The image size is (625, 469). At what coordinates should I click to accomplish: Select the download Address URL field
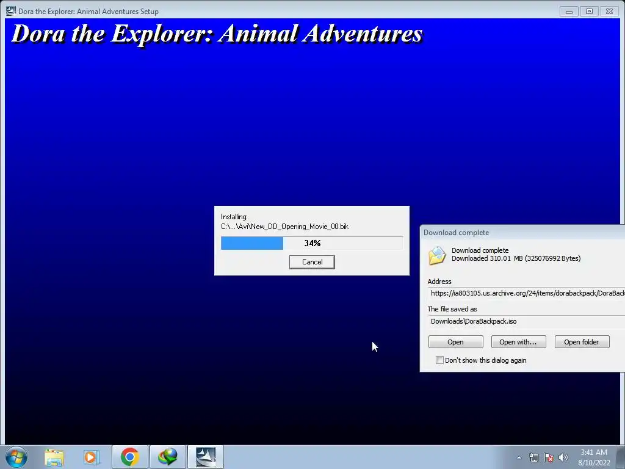pos(526,293)
